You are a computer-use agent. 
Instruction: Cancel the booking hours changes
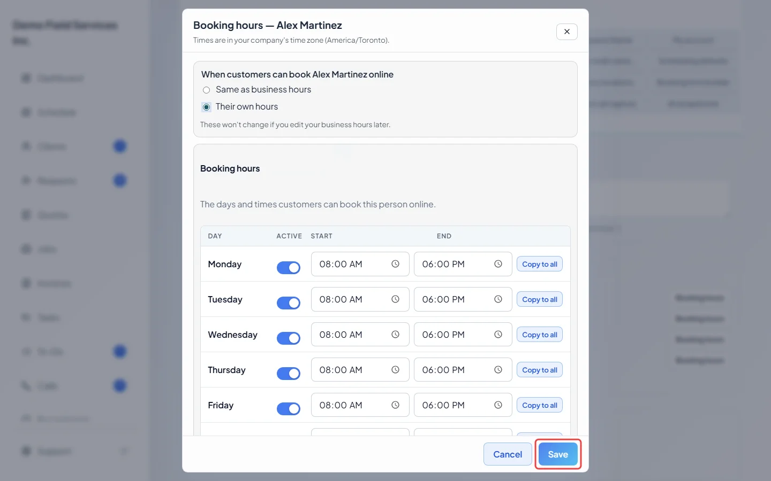point(508,454)
